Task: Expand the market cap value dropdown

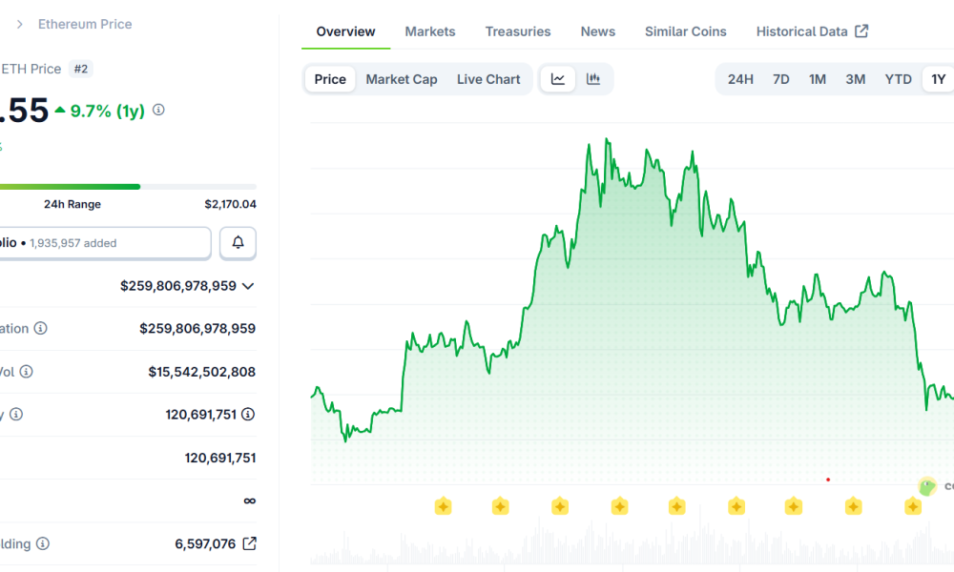Action: [247, 285]
